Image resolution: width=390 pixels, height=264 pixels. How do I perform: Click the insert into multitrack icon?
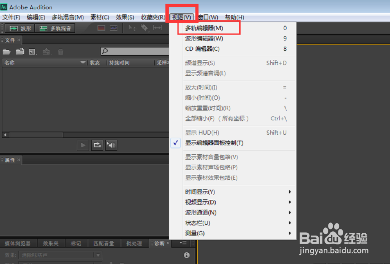(x=47, y=51)
